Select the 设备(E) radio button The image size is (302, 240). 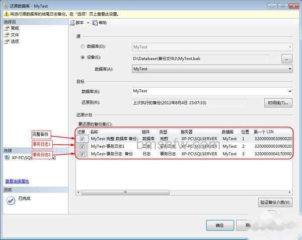[x=83, y=57]
